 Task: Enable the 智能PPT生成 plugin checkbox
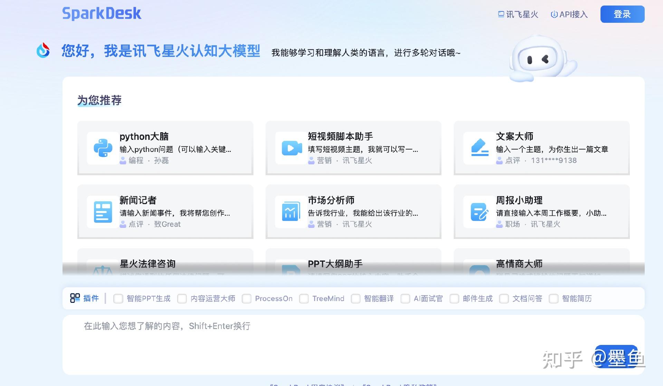pos(118,299)
